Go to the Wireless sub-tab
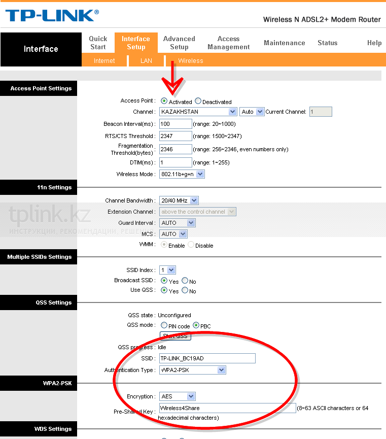 click(x=191, y=61)
